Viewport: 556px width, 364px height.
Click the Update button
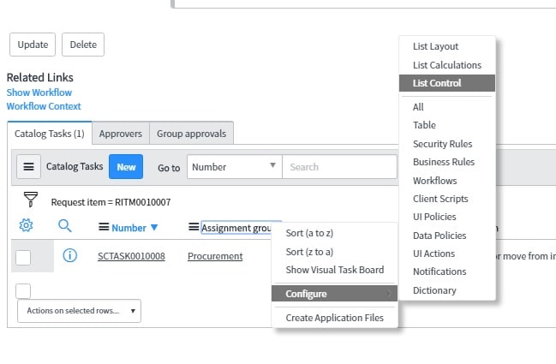pyautogui.click(x=33, y=45)
